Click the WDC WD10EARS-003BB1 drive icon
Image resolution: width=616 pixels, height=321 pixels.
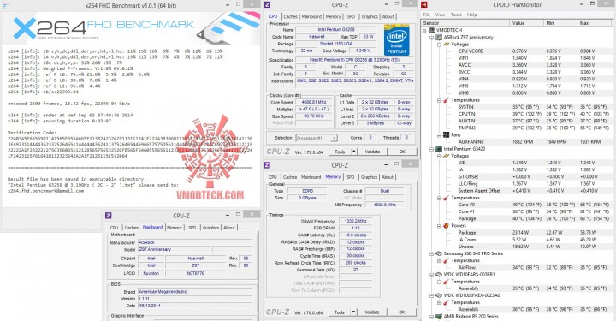[439, 274]
